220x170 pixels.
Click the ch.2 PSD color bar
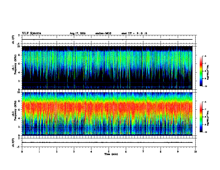pos(201,117)
